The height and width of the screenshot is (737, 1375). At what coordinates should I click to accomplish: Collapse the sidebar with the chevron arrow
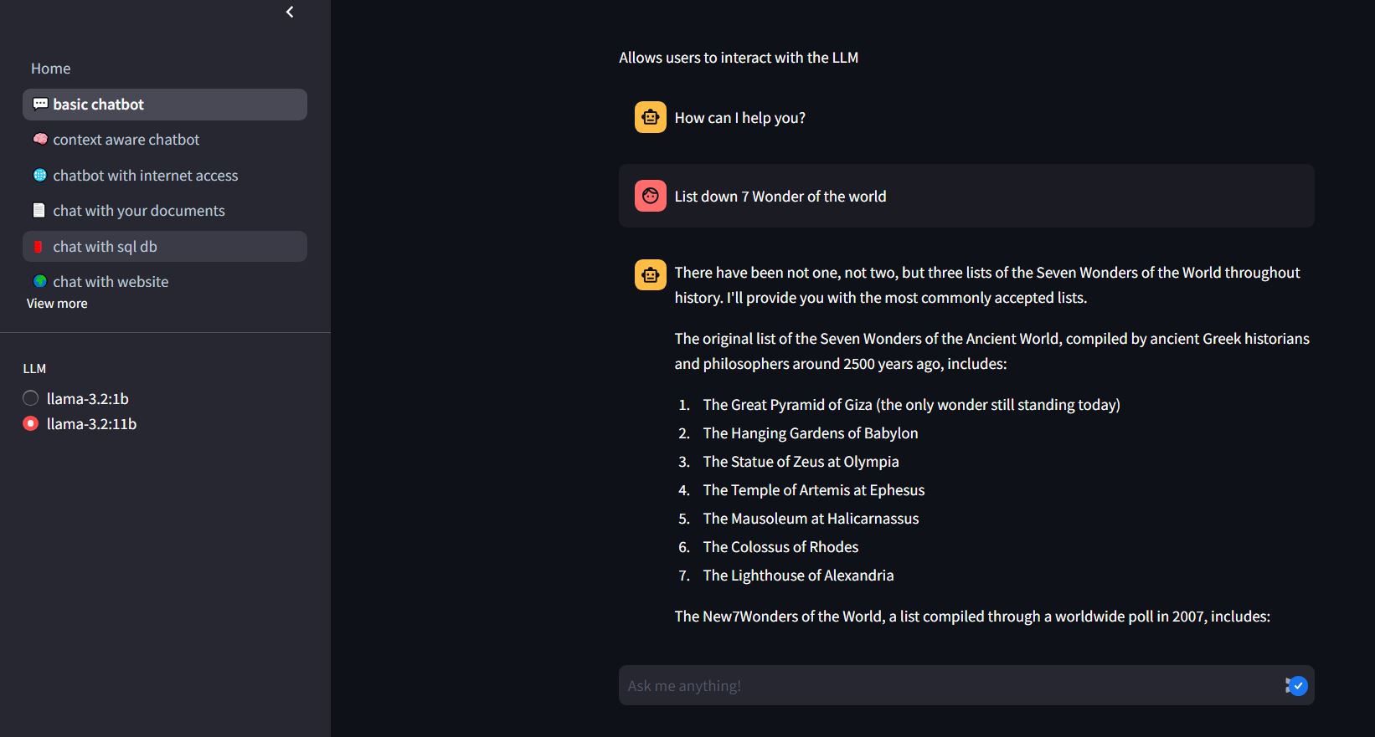pos(290,12)
